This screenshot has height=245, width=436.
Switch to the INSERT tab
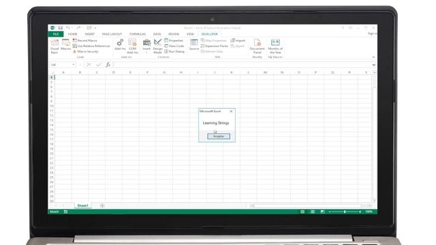coord(89,34)
